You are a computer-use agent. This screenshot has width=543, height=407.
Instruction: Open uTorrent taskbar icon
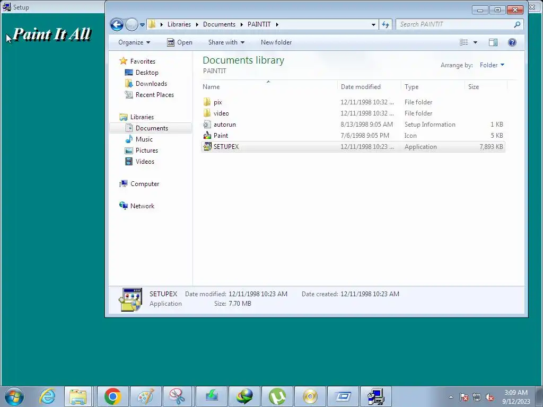tap(277, 396)
